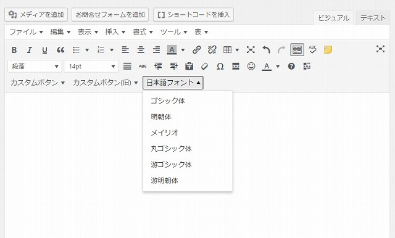Open the 挿入 menu
The height and width of the screenshot is (238, 395).
(115, 32)
